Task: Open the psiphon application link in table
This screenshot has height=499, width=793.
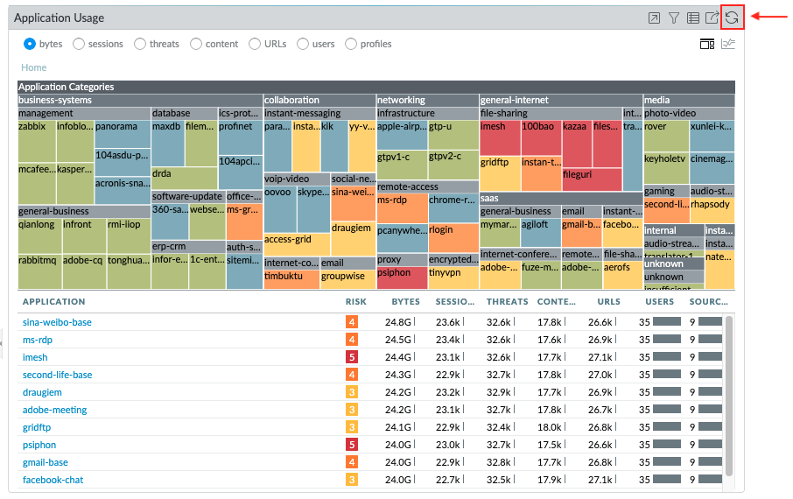Action: pos(40,445)
